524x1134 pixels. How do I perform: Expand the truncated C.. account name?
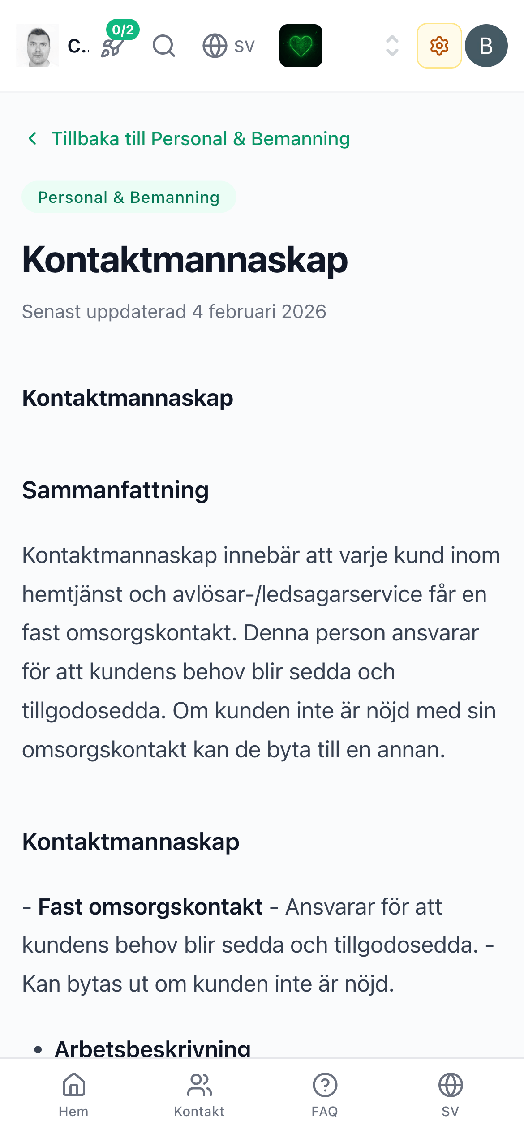click(x=77, y=46)
